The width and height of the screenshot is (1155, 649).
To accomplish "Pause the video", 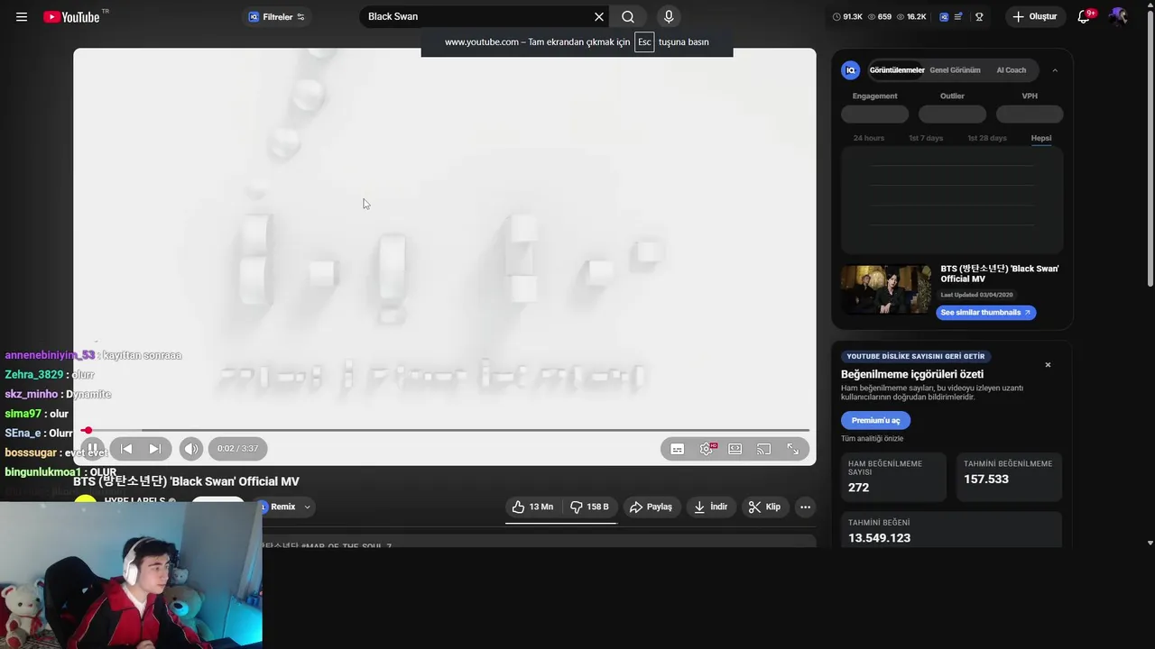I will click(93, 448).
